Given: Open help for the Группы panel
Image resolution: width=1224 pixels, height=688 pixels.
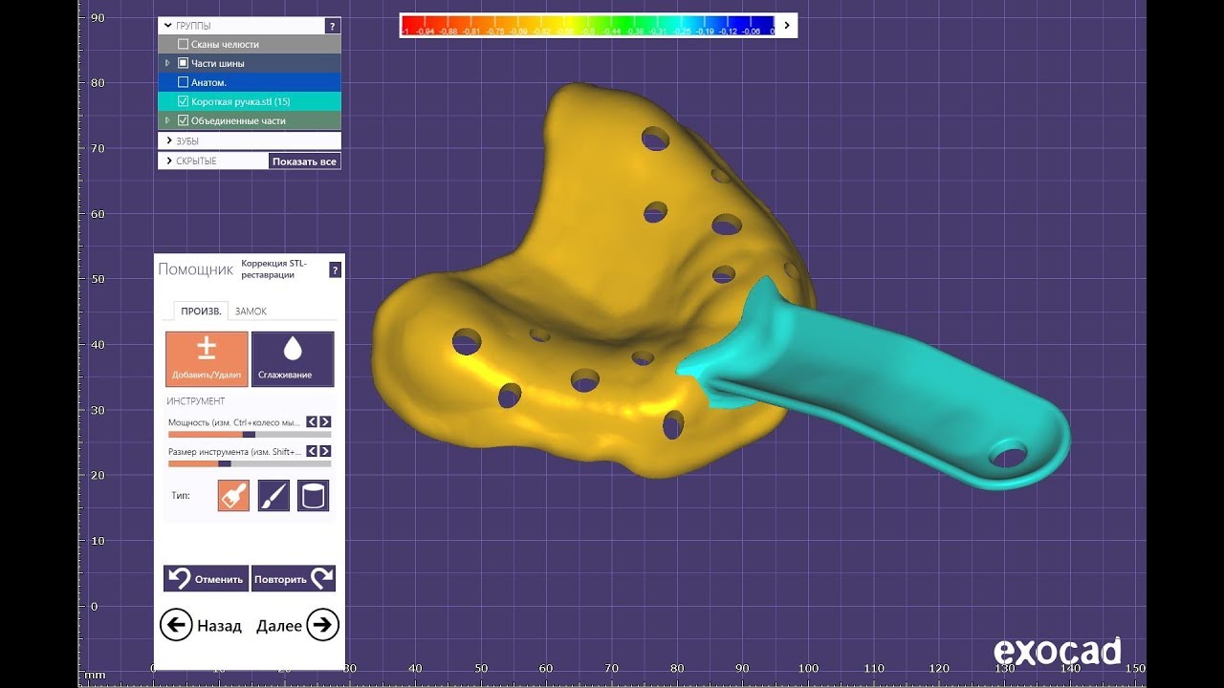Looking at the screenshot, I should click(x=332, y=26).
